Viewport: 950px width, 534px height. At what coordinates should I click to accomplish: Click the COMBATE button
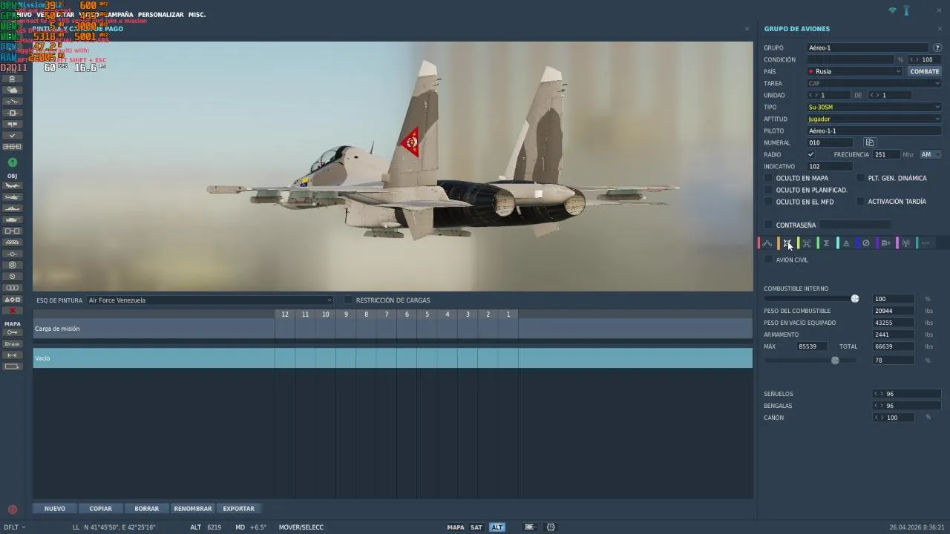tap(925, 71)
